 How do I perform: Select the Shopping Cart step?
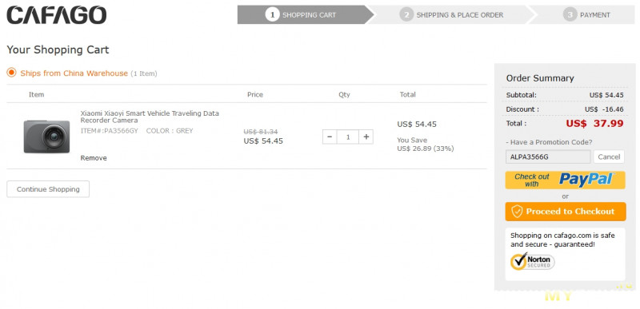click(x=306, y=14)
